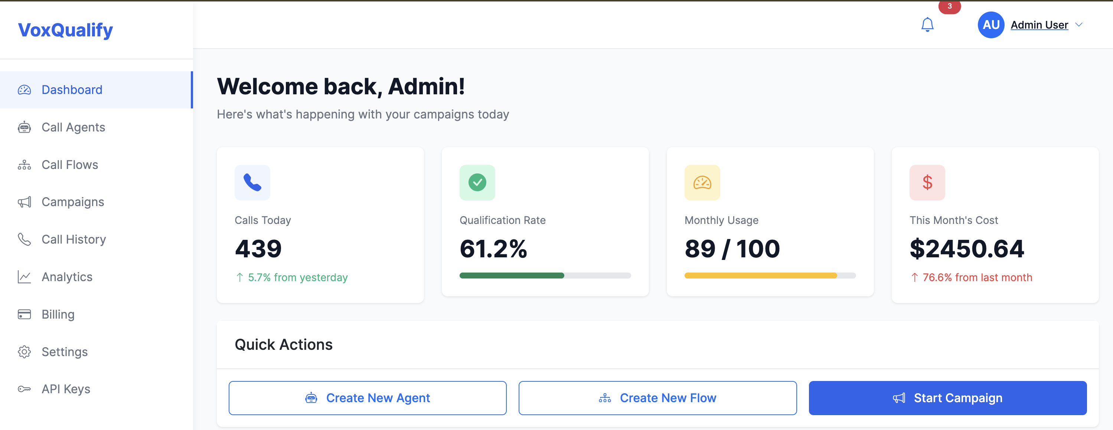The width and height of the screenshot is (1113, 430).
Task: Click the dollar icon on cost card
Action: pos(927,182)
